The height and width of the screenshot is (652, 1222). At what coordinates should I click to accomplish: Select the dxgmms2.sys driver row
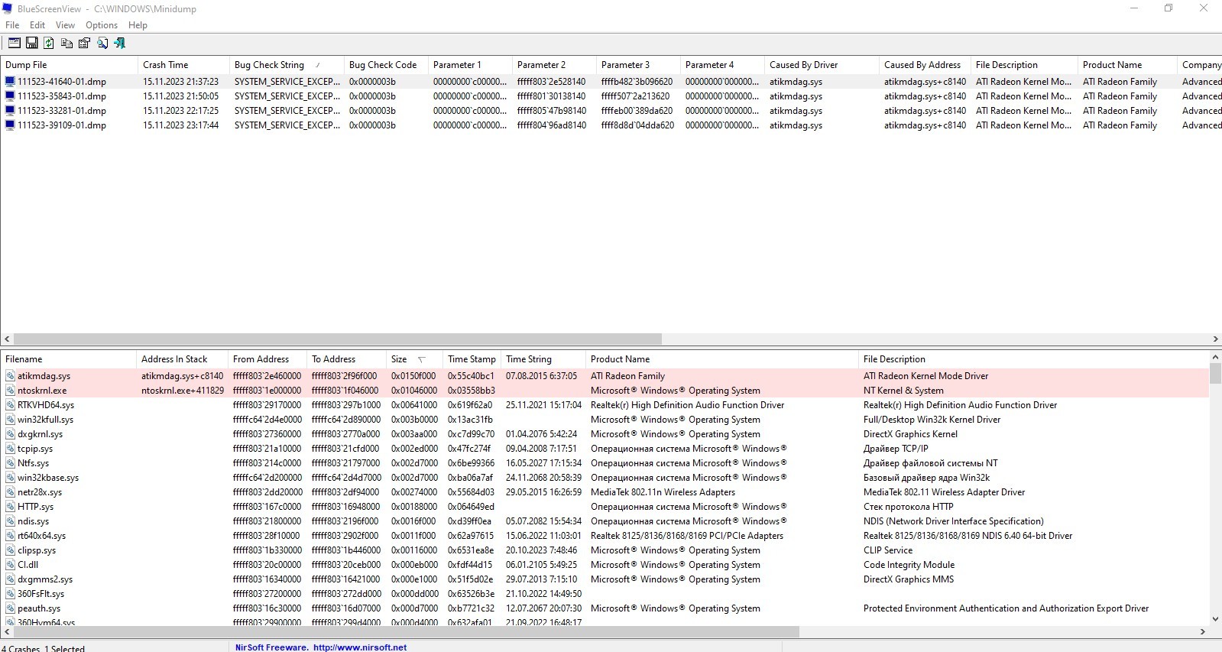(x=605, y=579)
